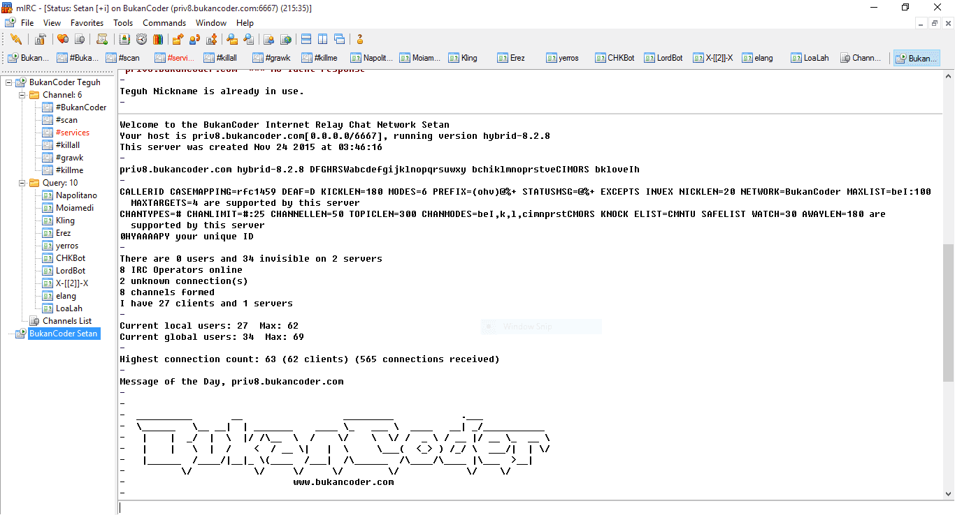Open the Address Book toolbar icon
Viewport: 955px width, 515px height.
124,39
